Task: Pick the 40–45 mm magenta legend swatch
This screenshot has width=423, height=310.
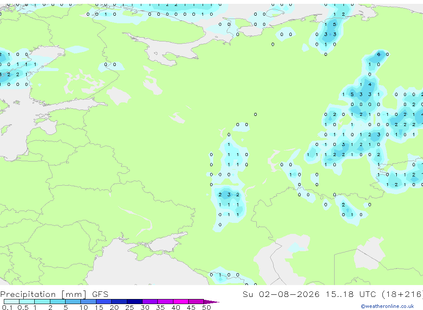Action: coord(181,302)
